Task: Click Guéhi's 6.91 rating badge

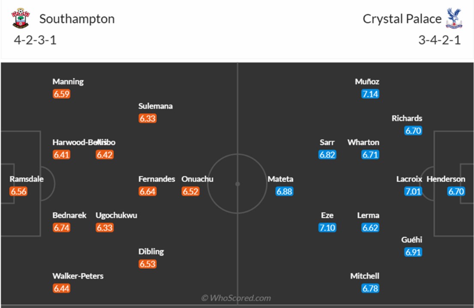Action: coord(413,252)
